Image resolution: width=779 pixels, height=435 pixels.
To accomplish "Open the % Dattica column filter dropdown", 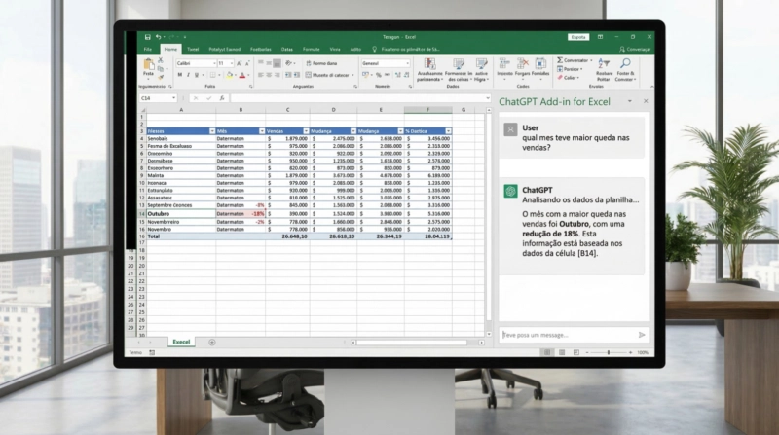I will [x=448, y=131].
